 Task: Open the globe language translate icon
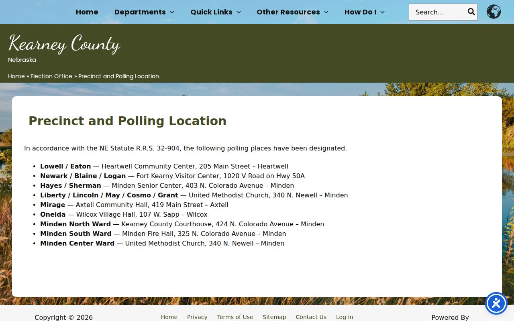494,12
